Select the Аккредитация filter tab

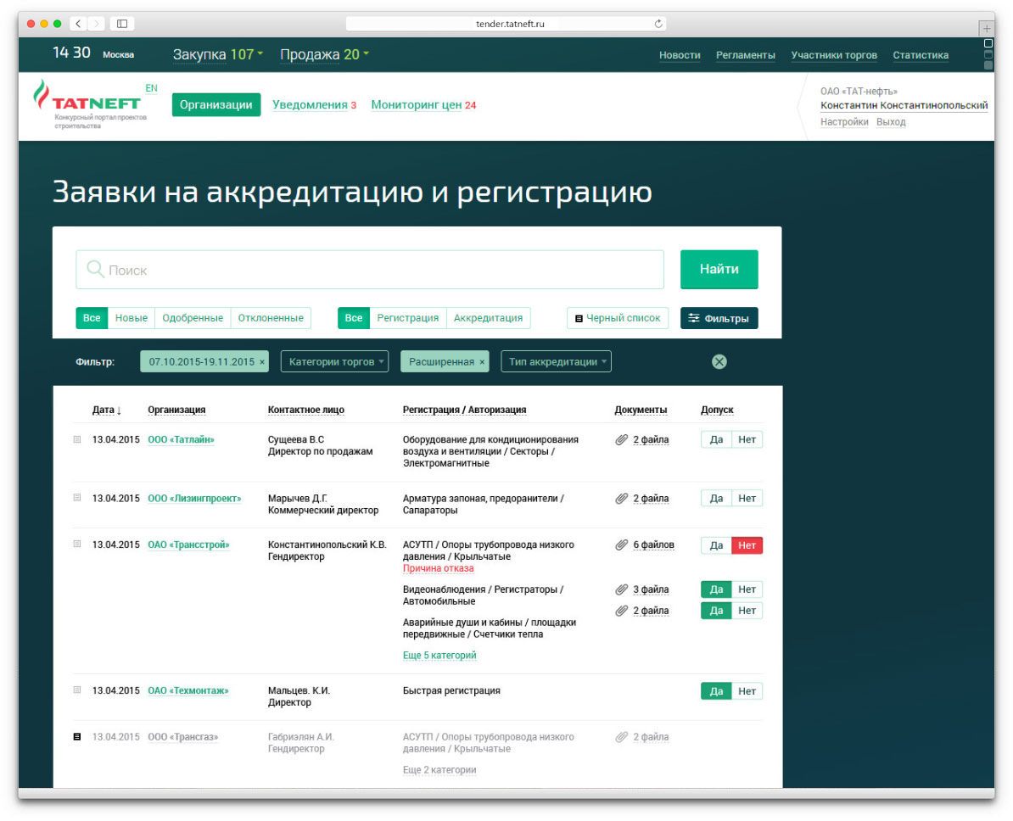pos(488,318)
